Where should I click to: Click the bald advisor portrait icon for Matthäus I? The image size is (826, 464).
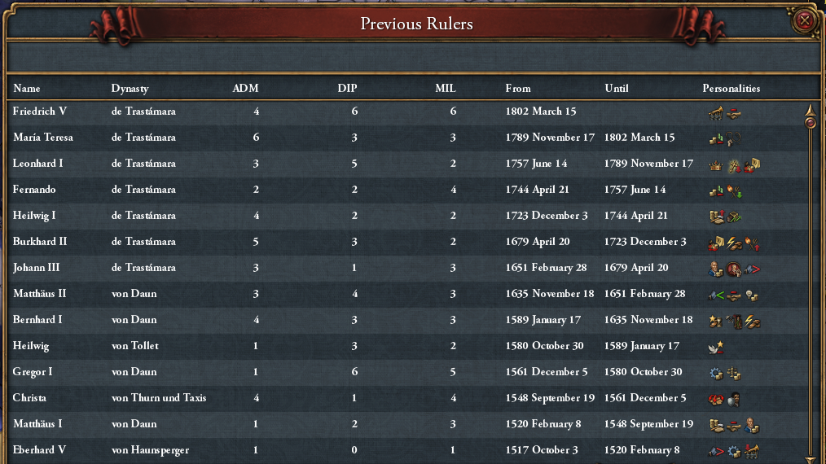(x=752, y=425)
